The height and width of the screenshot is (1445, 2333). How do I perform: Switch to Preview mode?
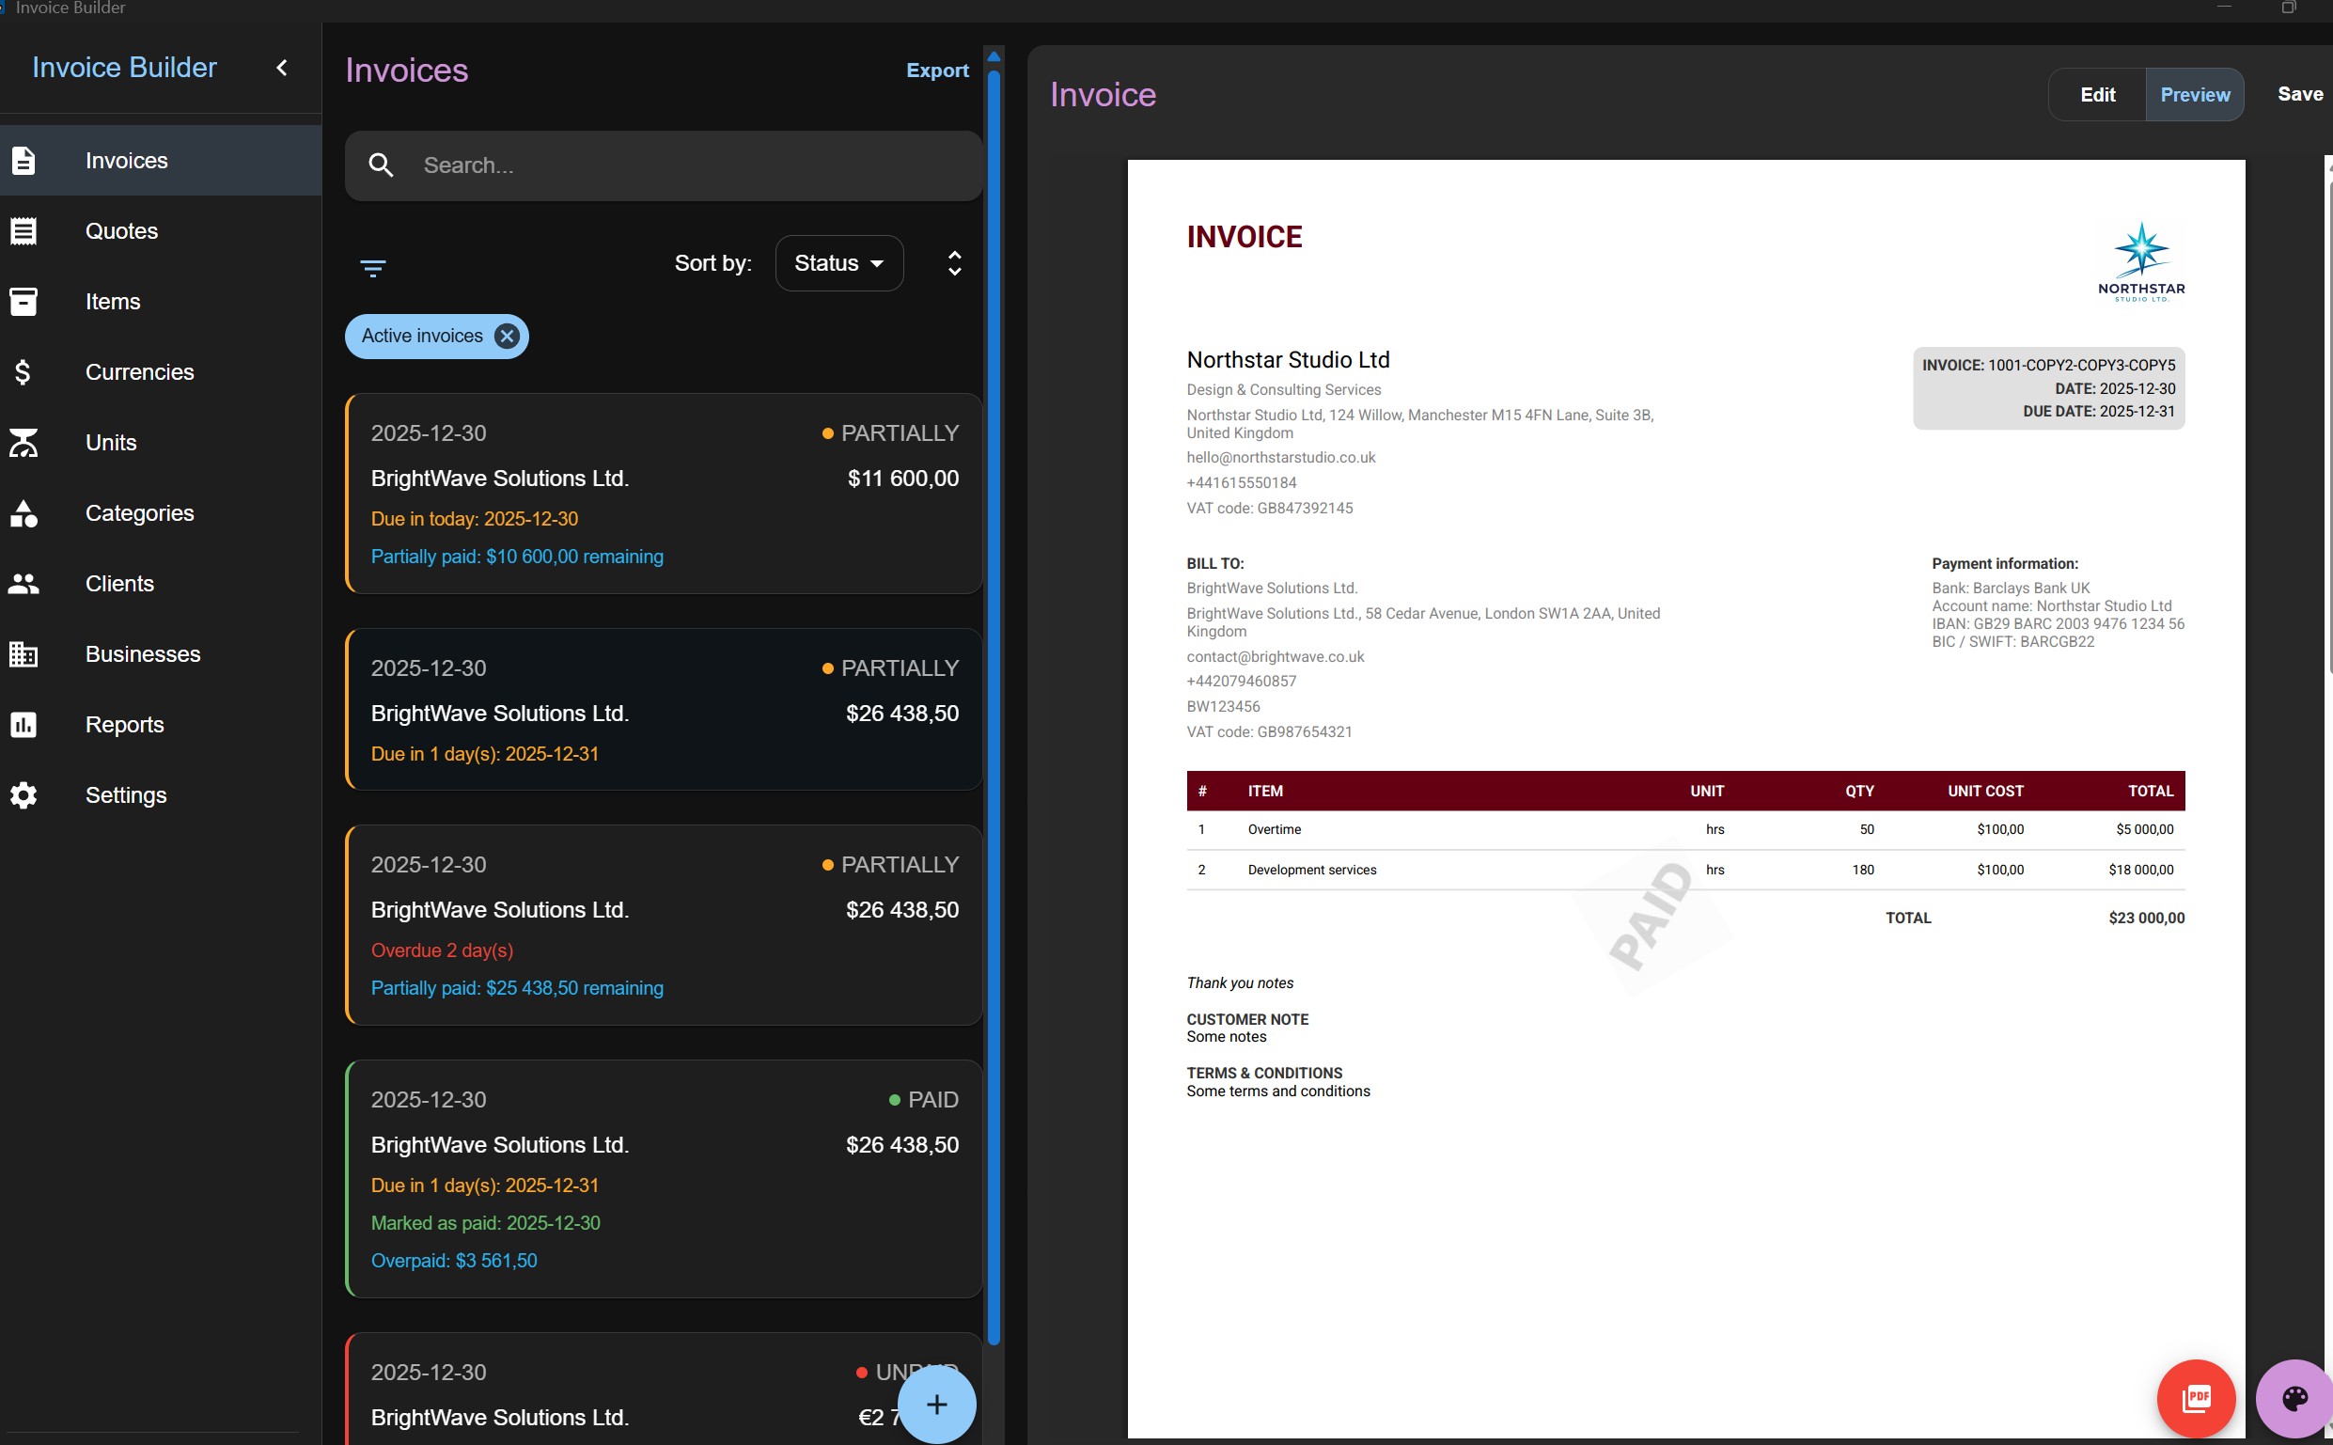coord(2195,95)
